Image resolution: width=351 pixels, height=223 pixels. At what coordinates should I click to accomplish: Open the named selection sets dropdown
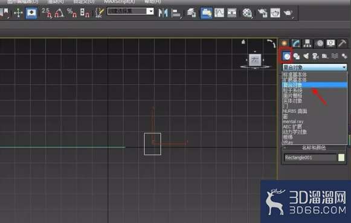151,11
